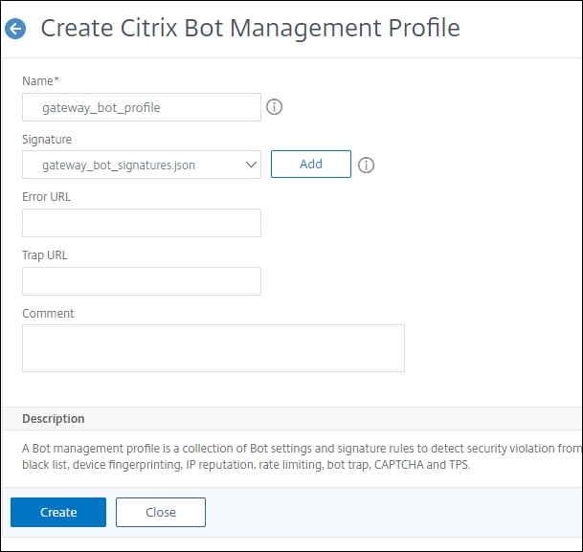
Task: Click into the Error URL text box
Action: pyautogui.click(x=141, y=223)
